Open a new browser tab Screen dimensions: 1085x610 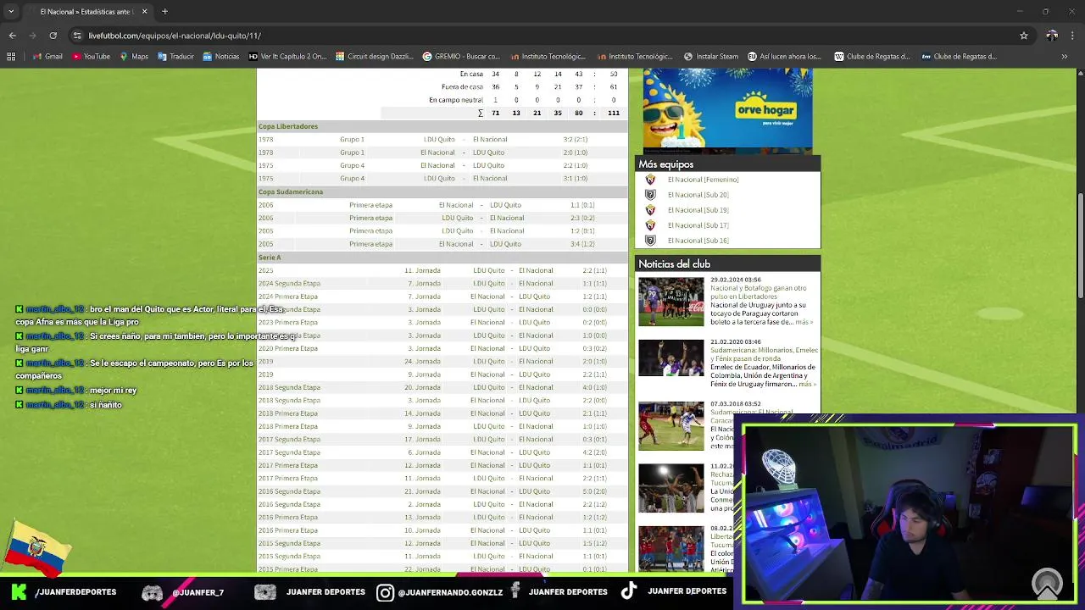164,12
